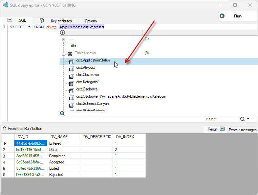Click the bc197116-15bd ID cell
Screen dimensions: 258x195
(31, 150)
